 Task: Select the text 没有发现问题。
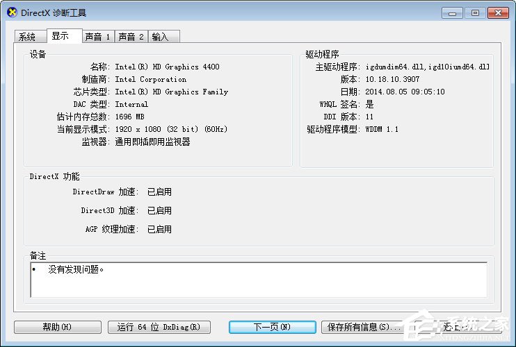[x=76, y=269]
